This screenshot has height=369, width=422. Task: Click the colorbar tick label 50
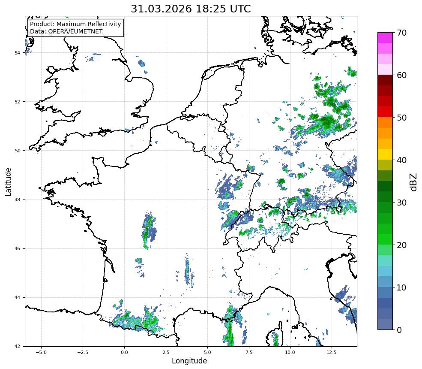click(x=401, y=118)
